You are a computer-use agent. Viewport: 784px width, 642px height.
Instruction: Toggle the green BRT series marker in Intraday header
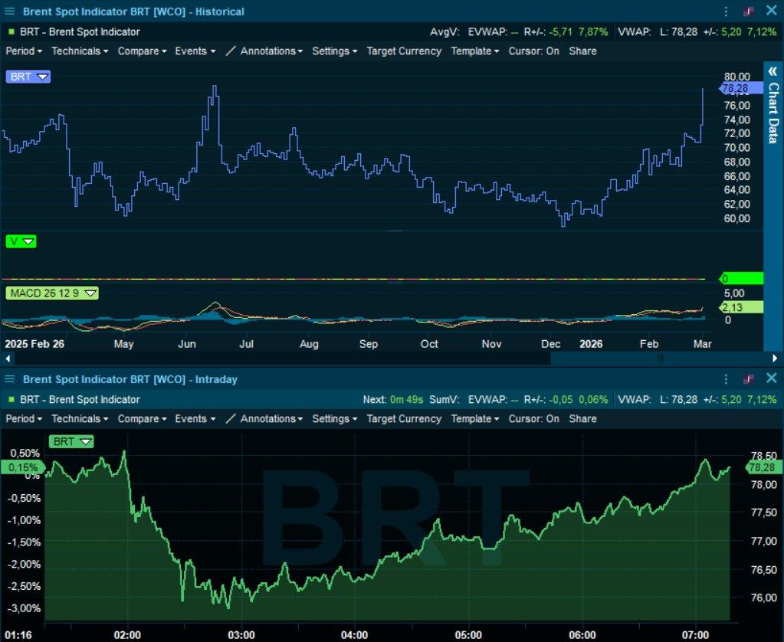pyautogui.click(x=11, y=399)
